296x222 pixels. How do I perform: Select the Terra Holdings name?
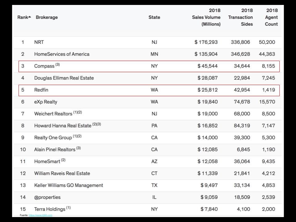50,209
